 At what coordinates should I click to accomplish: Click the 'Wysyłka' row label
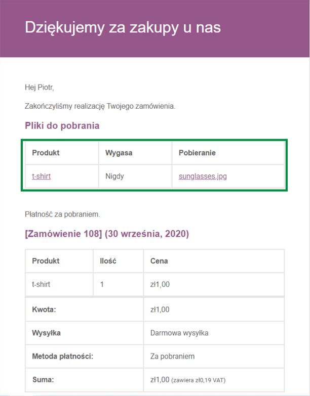coord(46,333)
